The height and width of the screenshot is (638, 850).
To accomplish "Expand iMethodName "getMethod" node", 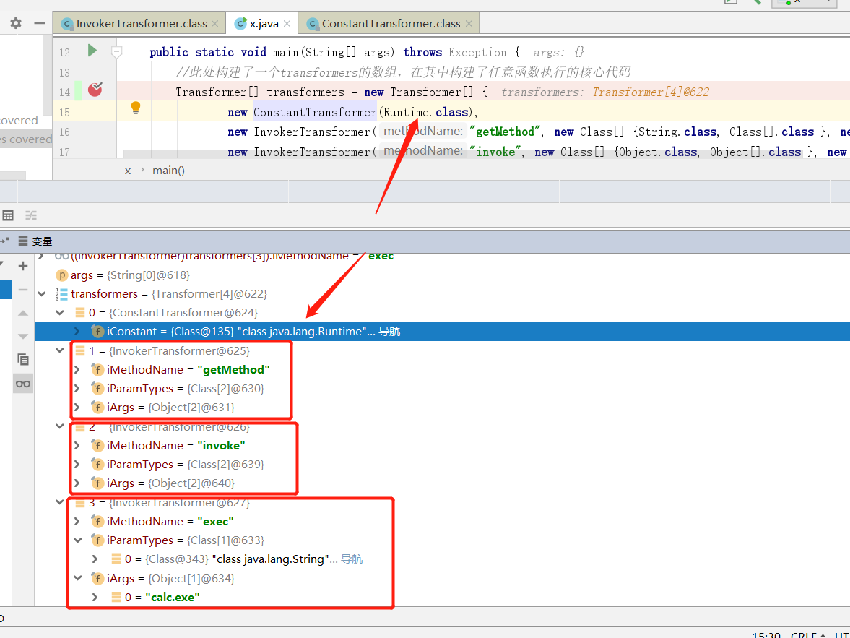I will [77, 369].
